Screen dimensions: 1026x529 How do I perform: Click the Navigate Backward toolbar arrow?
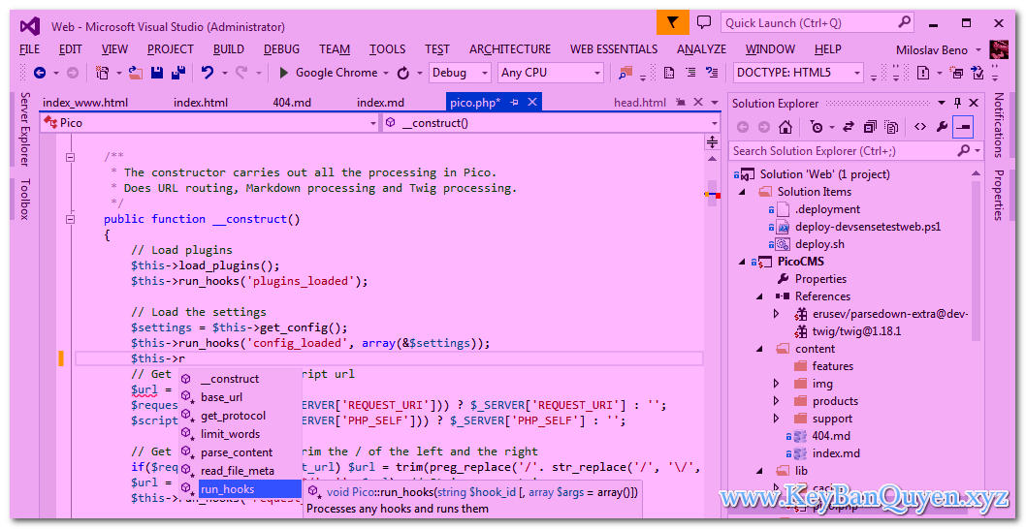coord(39,73)
